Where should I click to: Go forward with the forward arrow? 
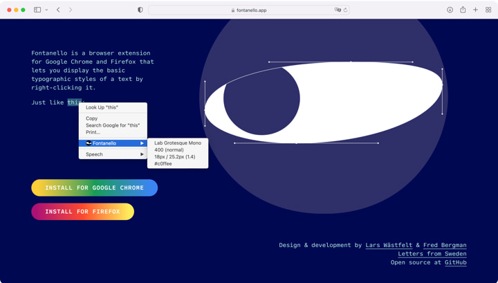(70, 10)
